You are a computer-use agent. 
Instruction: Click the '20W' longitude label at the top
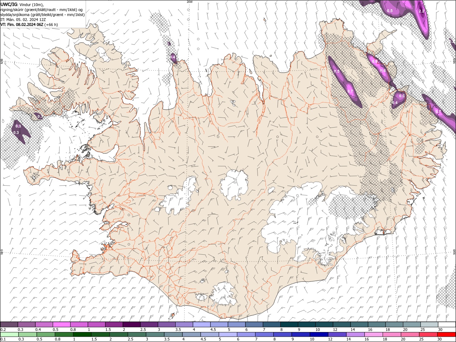click(x=190, y=2)
